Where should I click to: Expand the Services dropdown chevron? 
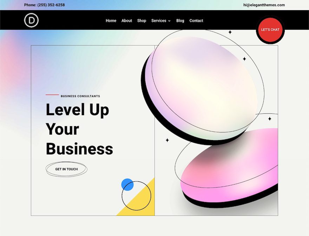pyautogui.click(x=169, y=21)
